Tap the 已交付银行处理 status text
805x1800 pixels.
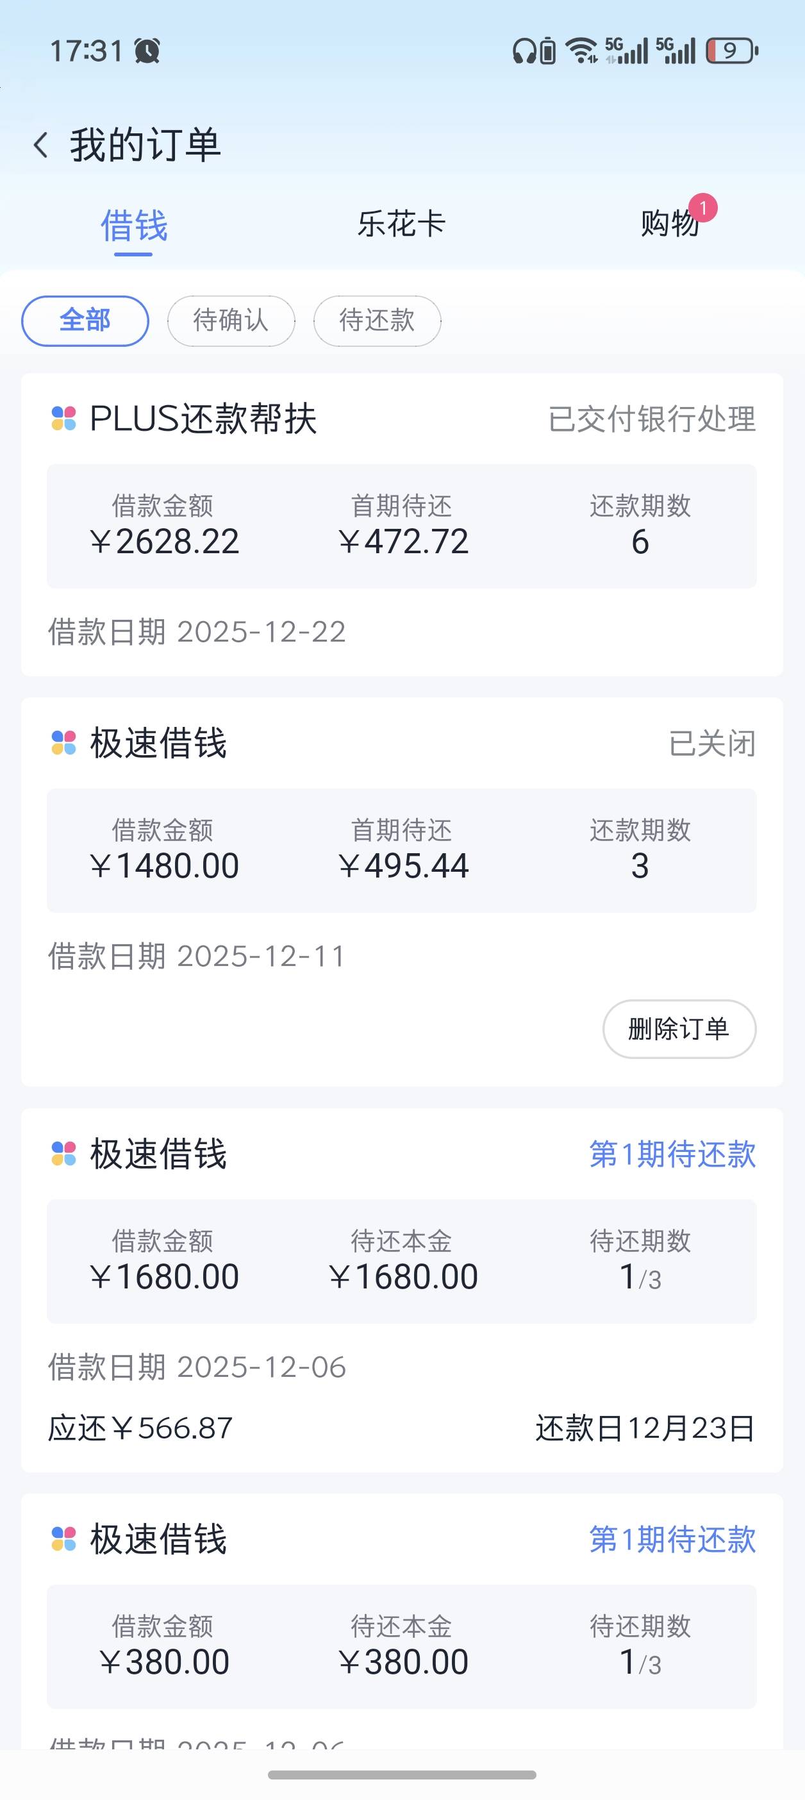[652, 419]
